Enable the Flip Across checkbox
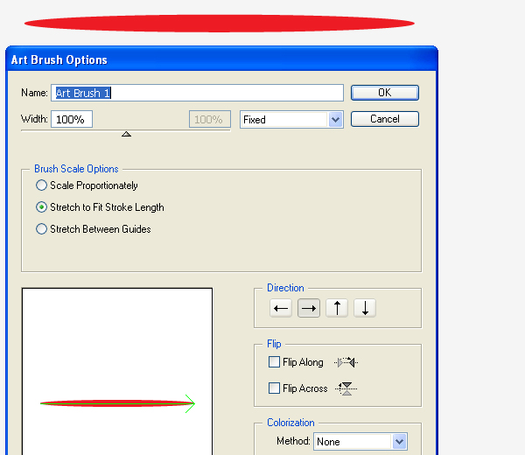Screen dimensions: 525x455 274,388
